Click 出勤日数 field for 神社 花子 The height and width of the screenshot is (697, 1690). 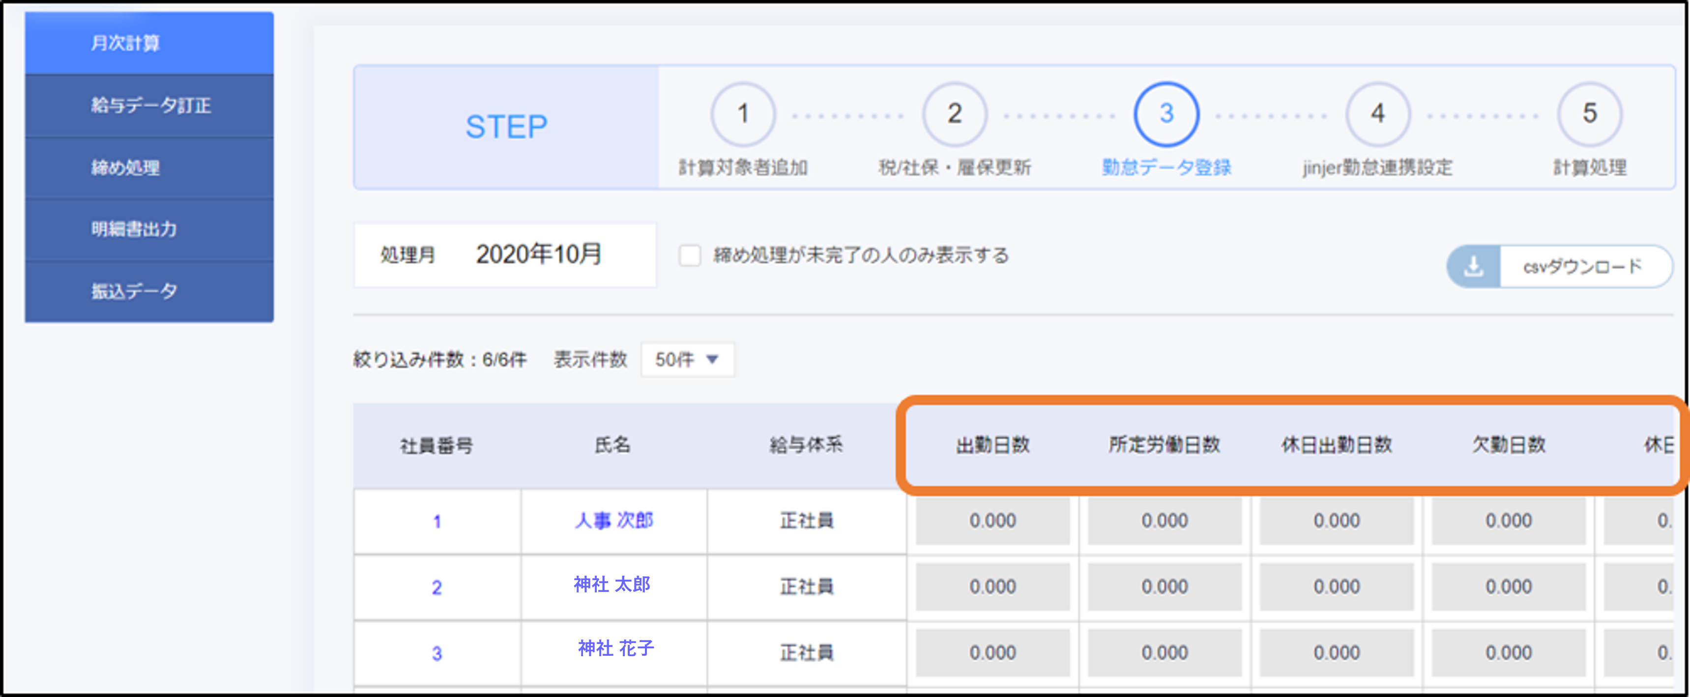[992, 652]
